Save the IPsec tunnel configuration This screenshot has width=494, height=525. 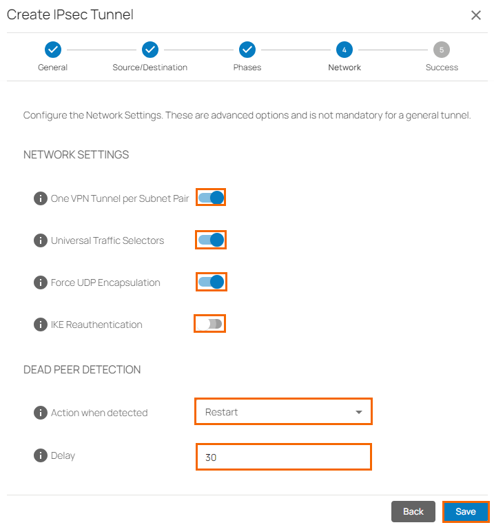[466, 512]
